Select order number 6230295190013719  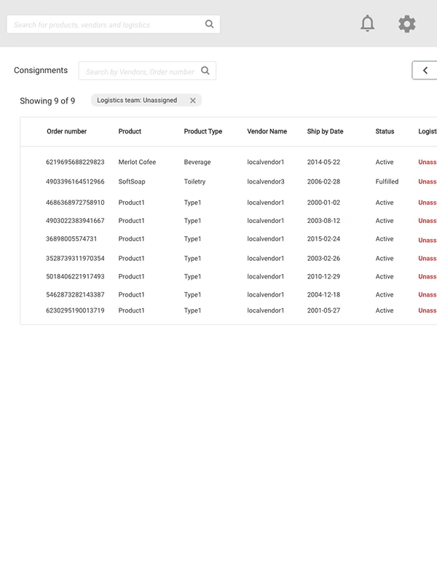pyautogui.click(x=75, y=310)
